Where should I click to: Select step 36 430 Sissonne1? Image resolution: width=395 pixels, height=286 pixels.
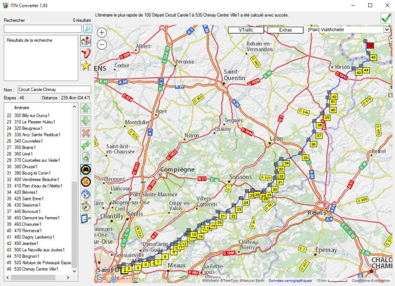click(39, 205)
